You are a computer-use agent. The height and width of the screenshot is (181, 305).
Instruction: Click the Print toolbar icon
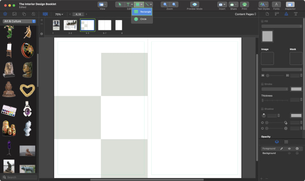244,4
